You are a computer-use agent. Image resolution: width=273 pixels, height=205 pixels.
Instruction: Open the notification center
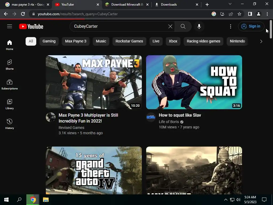tap(264, 200)
